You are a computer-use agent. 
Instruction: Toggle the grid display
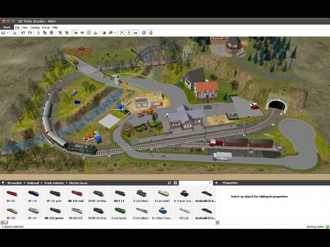coord(89,33)
